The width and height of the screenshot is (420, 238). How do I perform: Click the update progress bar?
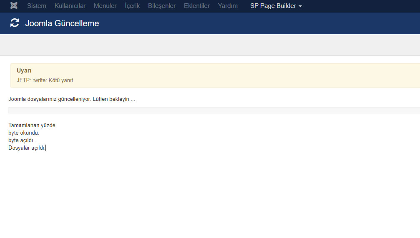[214, 110]
